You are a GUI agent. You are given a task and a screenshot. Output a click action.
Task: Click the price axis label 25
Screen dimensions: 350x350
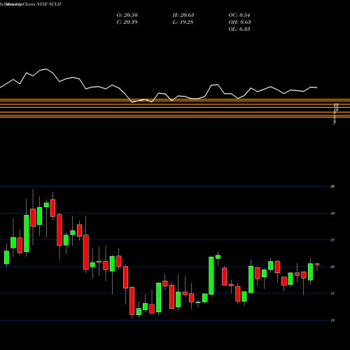click(x=332, y=240)
